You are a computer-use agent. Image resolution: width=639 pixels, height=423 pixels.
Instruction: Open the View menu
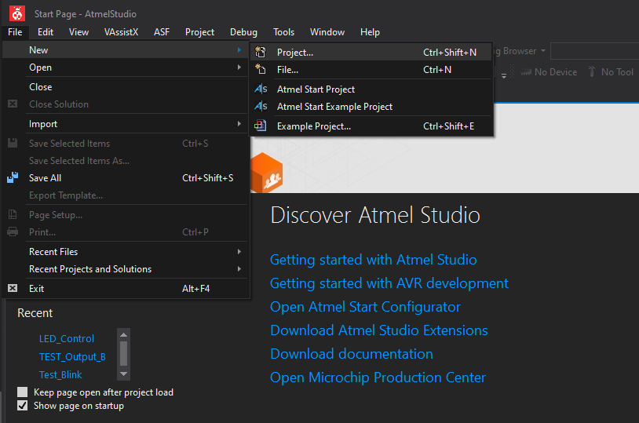pos(79,32)
